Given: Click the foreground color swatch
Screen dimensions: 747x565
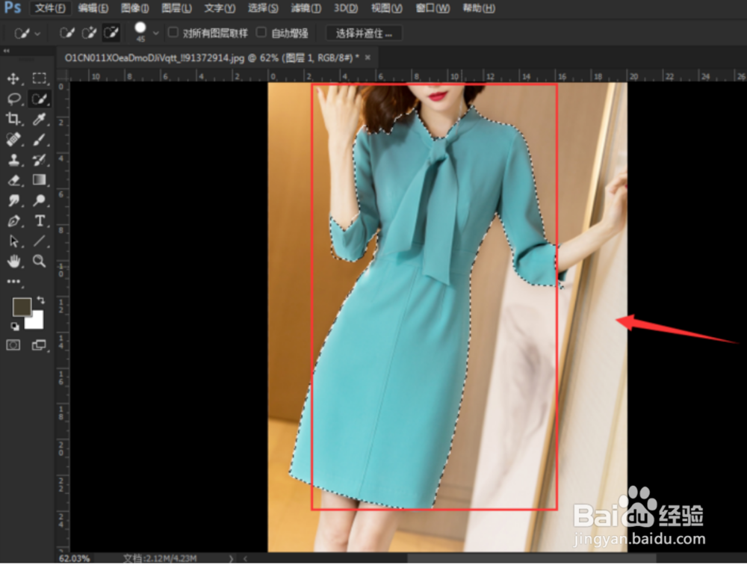Looking at the screenshot, I should point(22,306).
